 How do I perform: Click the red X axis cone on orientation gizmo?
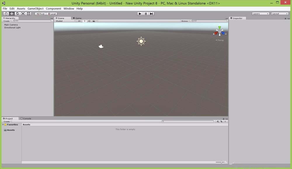[x=216, y=33]
